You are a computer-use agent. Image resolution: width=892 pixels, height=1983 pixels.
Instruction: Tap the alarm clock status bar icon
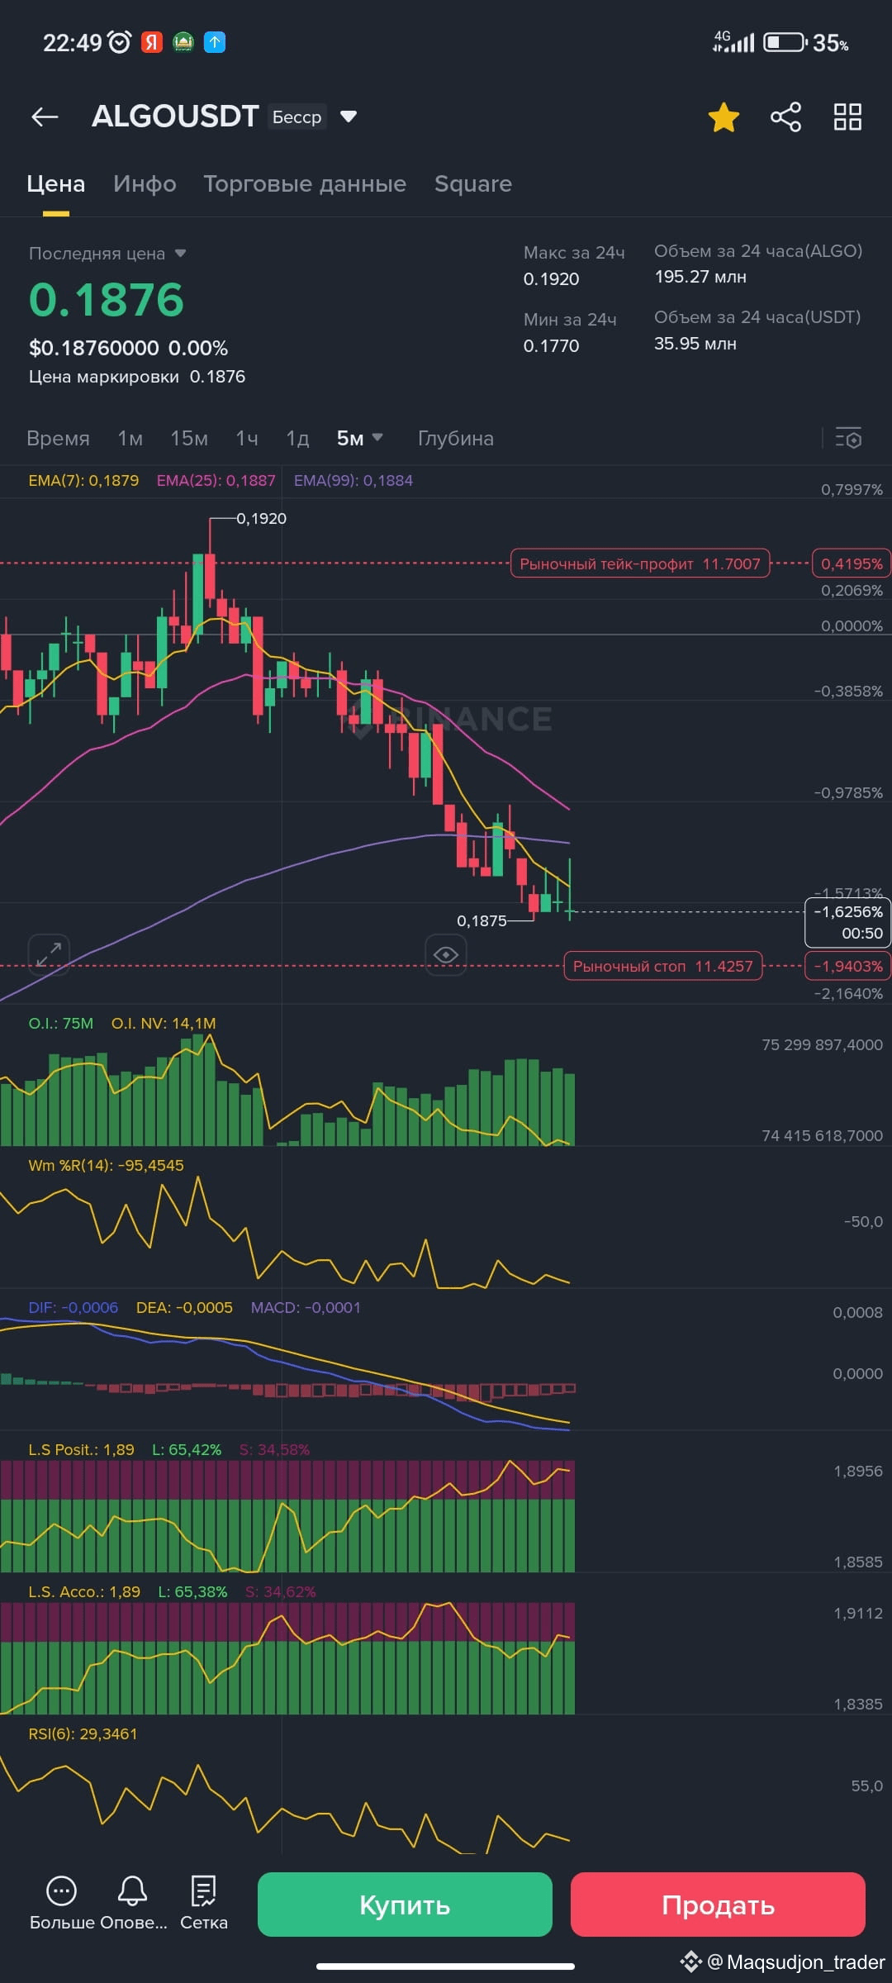coord(121,42)
